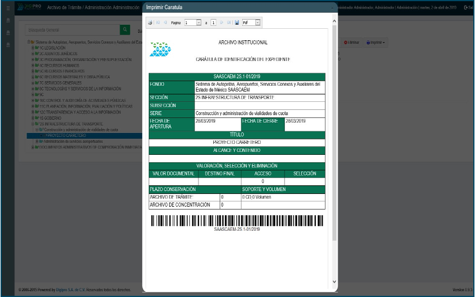The width and height of the screenshot is (475, 297).
Task: Select 4C RECURSOS HUMANOS in tree
Action: pyautogui.click(x=59, y=66)
